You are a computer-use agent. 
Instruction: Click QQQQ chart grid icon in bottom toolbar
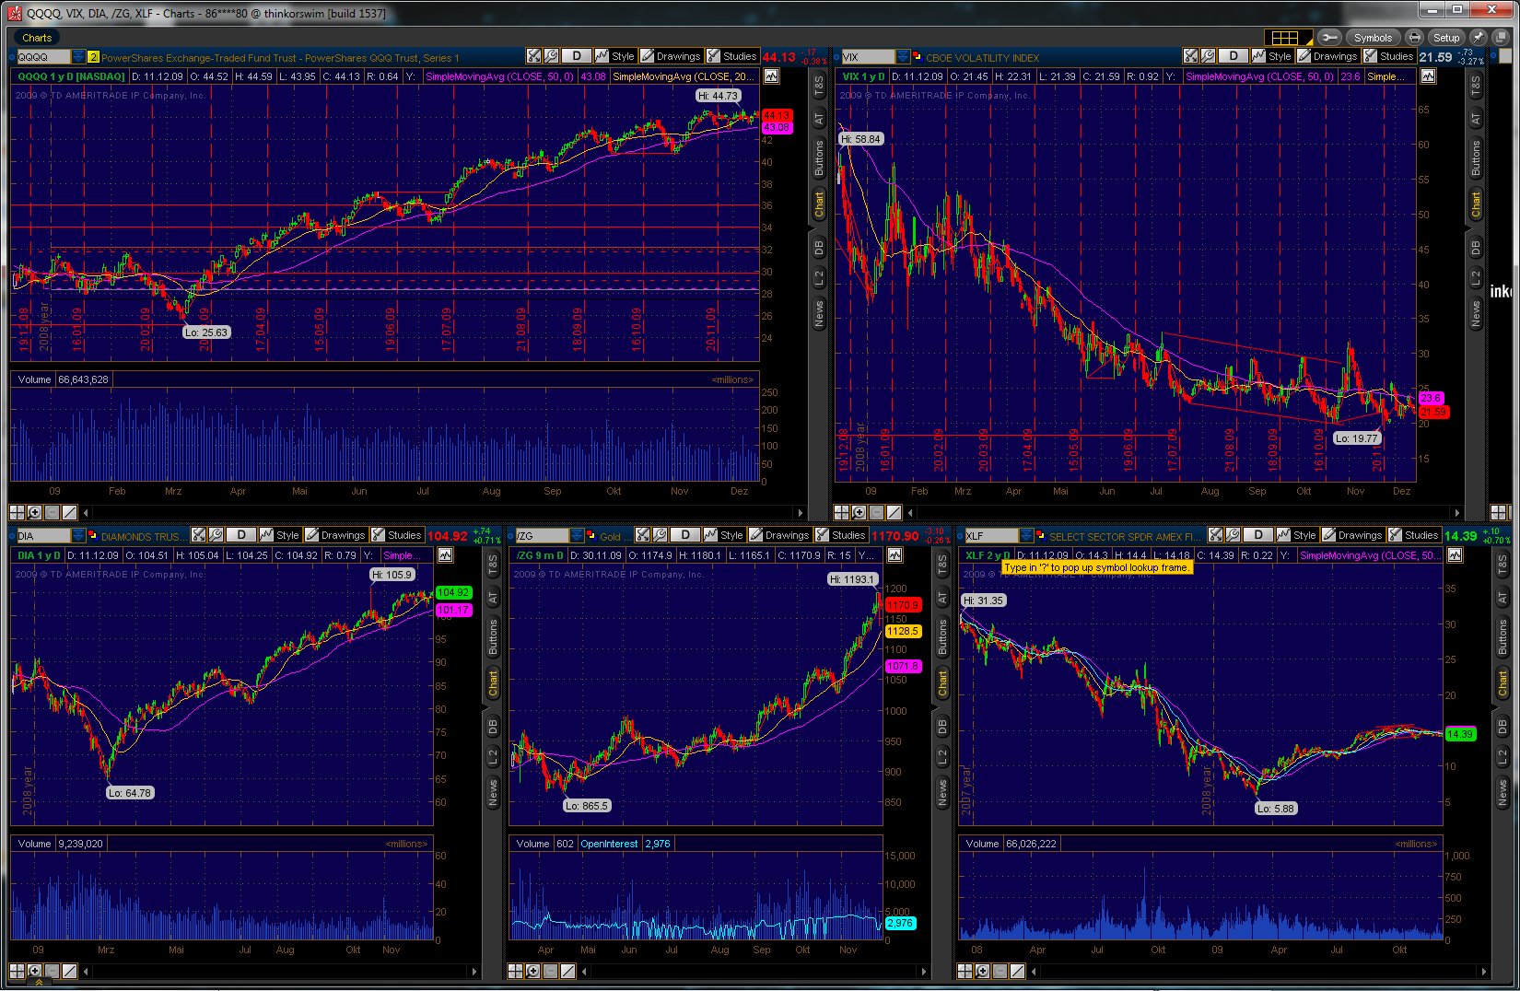[x=18, y=512]
